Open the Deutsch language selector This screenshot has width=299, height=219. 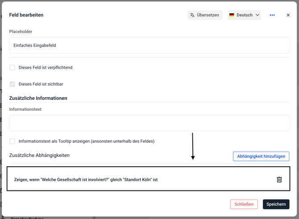[x=244, y=15]
